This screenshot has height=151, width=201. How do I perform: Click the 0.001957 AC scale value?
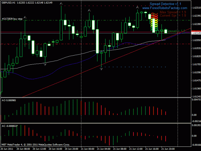point(196,125)
